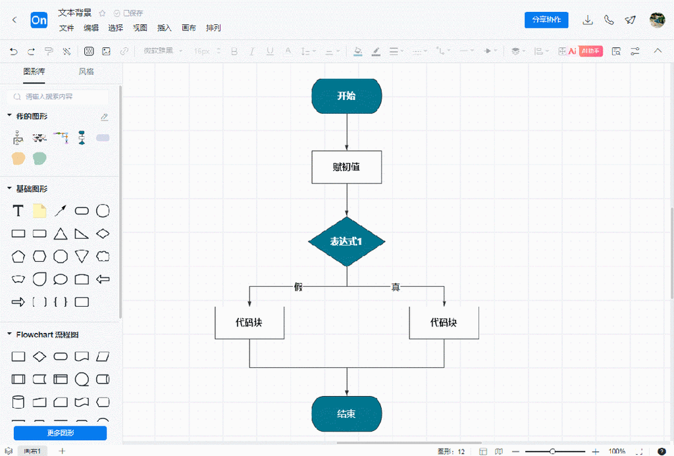Open the 视图 menu
674x456 pixels.
140,28
